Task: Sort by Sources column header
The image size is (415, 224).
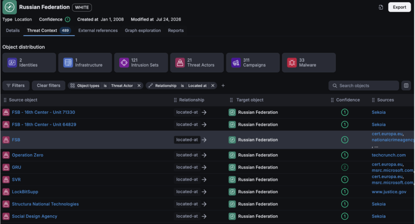Action: (x=385, y=100)
